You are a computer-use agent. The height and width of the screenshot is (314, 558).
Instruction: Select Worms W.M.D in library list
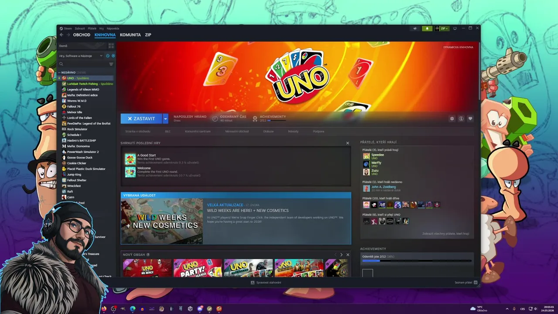coord(77,101)
